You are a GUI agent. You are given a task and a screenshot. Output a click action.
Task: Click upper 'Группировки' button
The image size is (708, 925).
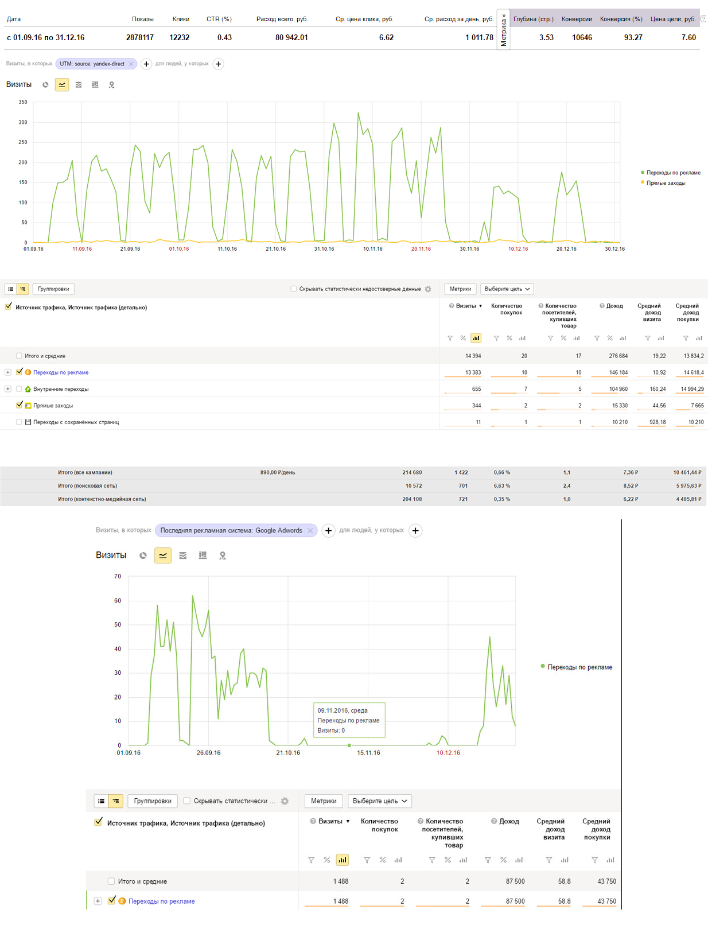tap(53, 289)
